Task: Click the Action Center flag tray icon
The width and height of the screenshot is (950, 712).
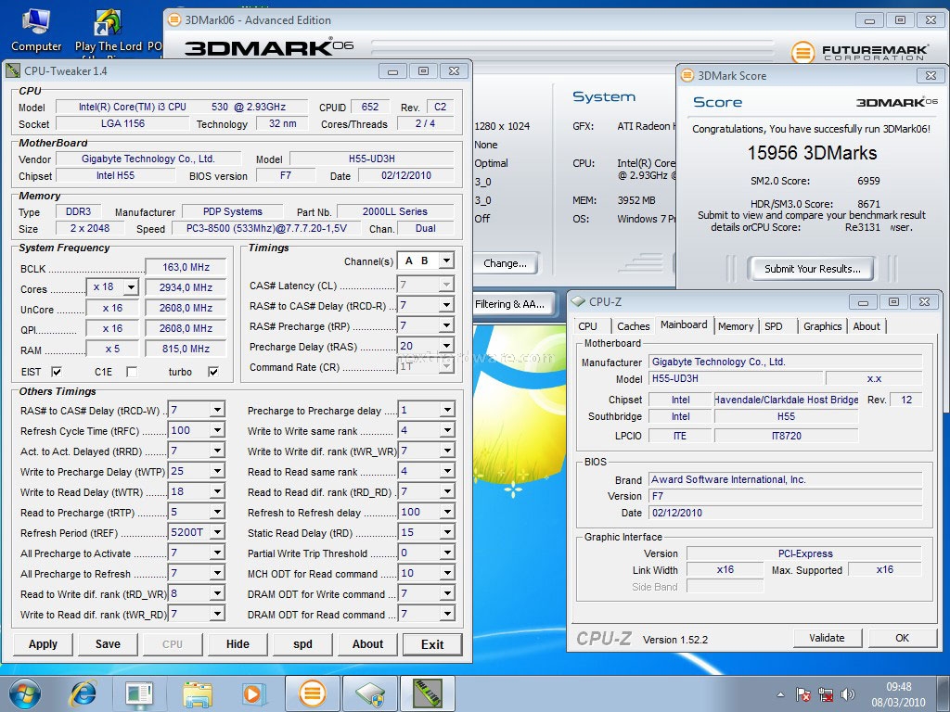Action: [x=803, y=694]
